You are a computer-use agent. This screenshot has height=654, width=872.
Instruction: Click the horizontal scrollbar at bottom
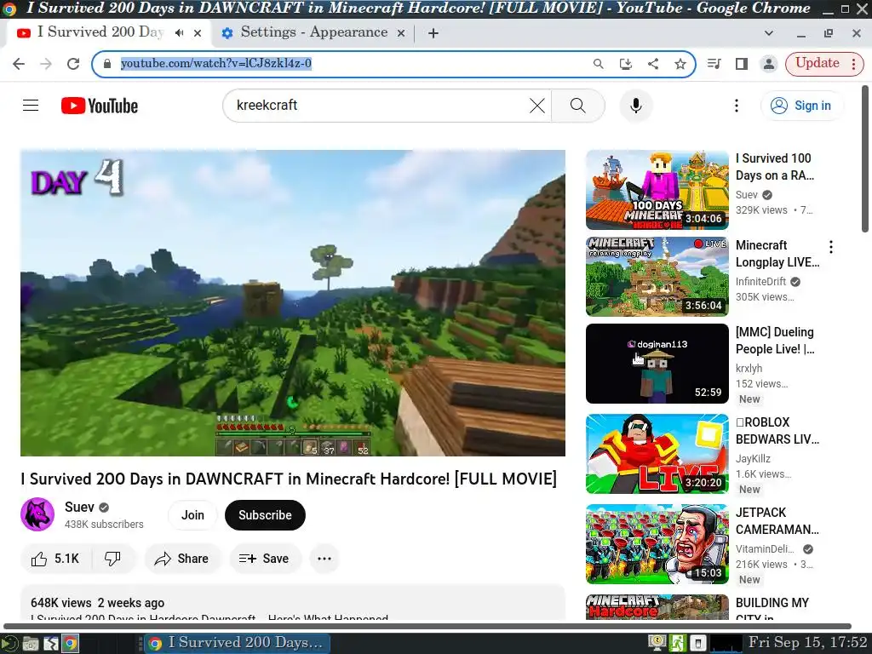427,626
